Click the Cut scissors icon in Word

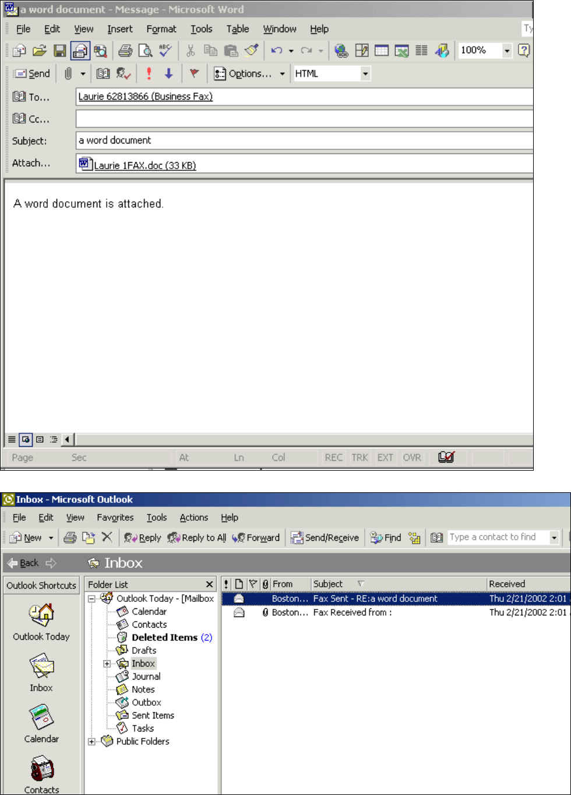tap(191, 51)
